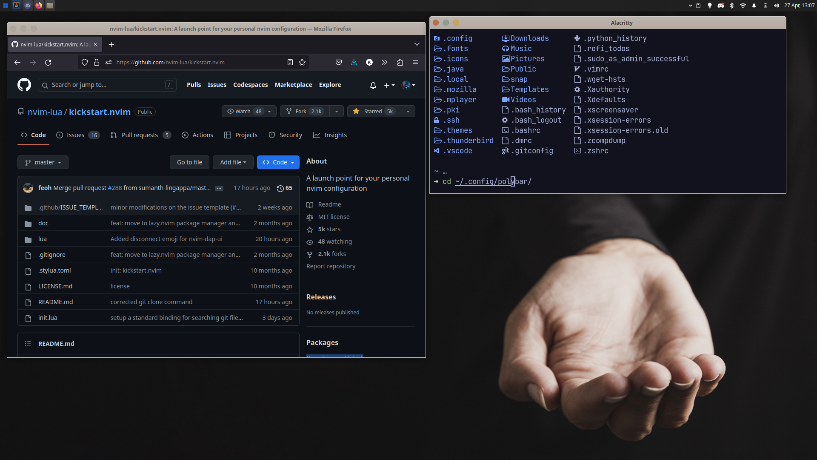Open new Firefox tab with plus

pyautogui.click(x=111, y=44)
